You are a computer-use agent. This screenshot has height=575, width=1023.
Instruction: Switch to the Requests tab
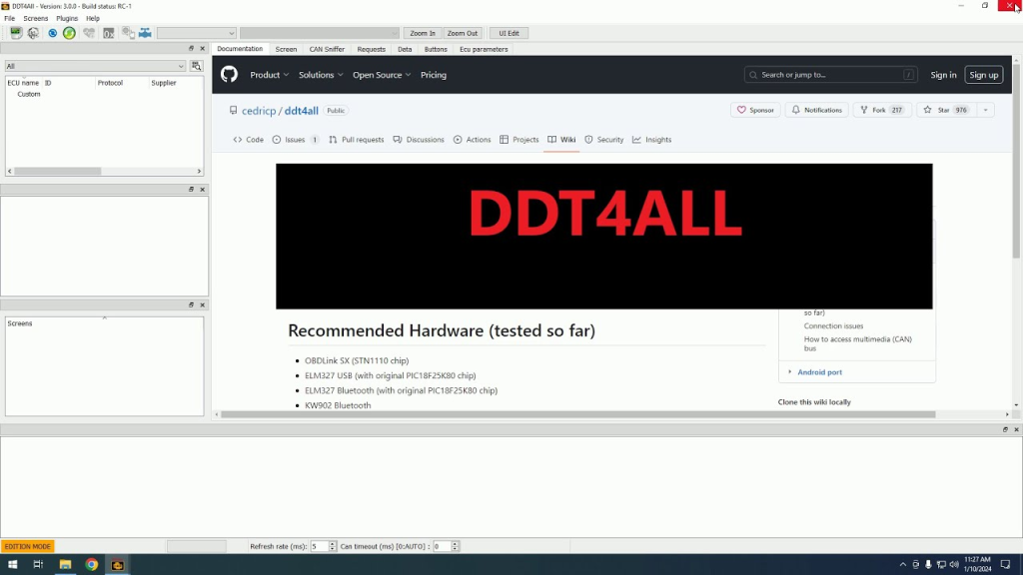(x=372, y=49)
